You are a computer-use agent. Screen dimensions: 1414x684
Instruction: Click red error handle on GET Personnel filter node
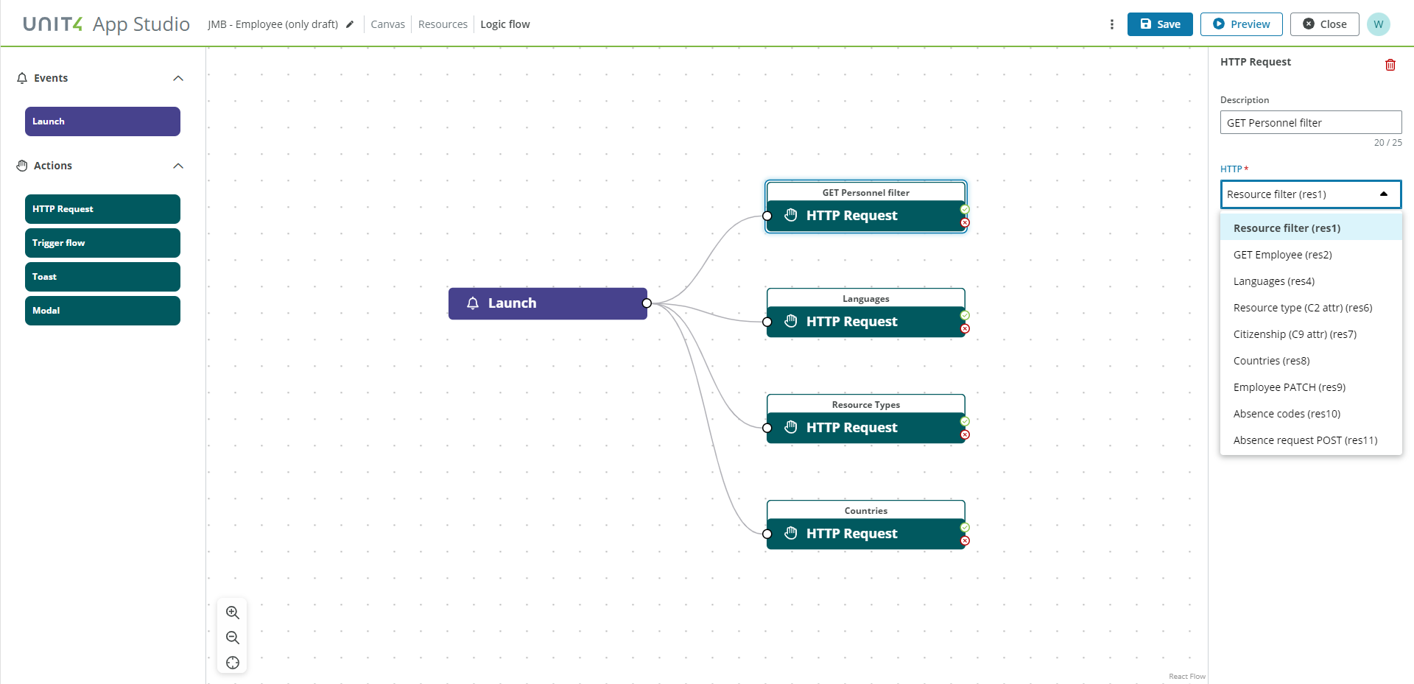pos(965,222)
